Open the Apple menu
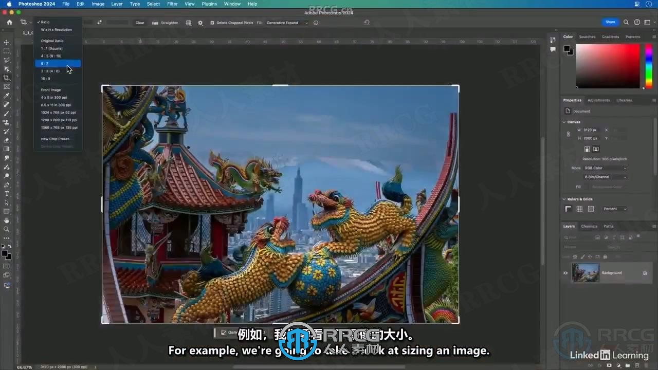 pyautogui.click(x=9, y=4)
